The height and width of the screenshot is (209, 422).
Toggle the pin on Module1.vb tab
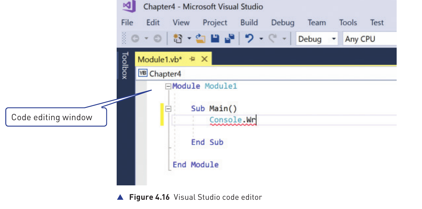coord(192,59)
